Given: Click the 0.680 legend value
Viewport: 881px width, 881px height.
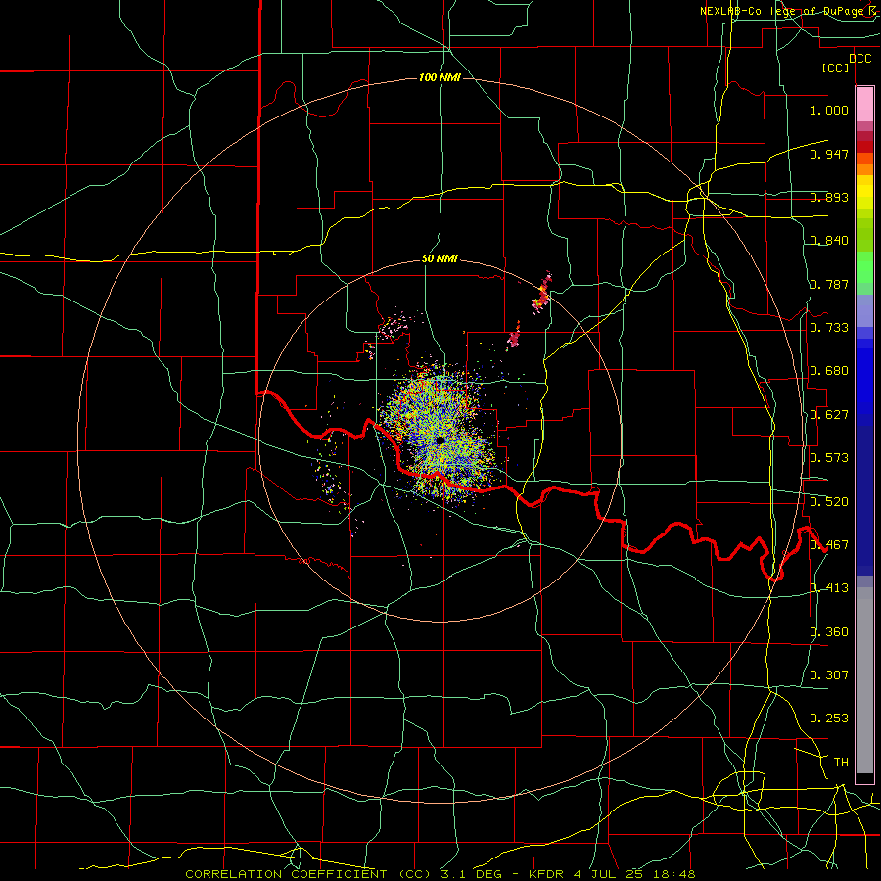Looking at the screenshot, I should tap(829, 371).
